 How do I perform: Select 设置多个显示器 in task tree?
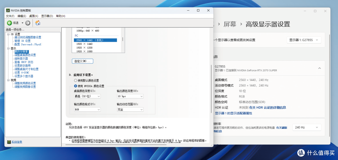(x=24, y=76)
